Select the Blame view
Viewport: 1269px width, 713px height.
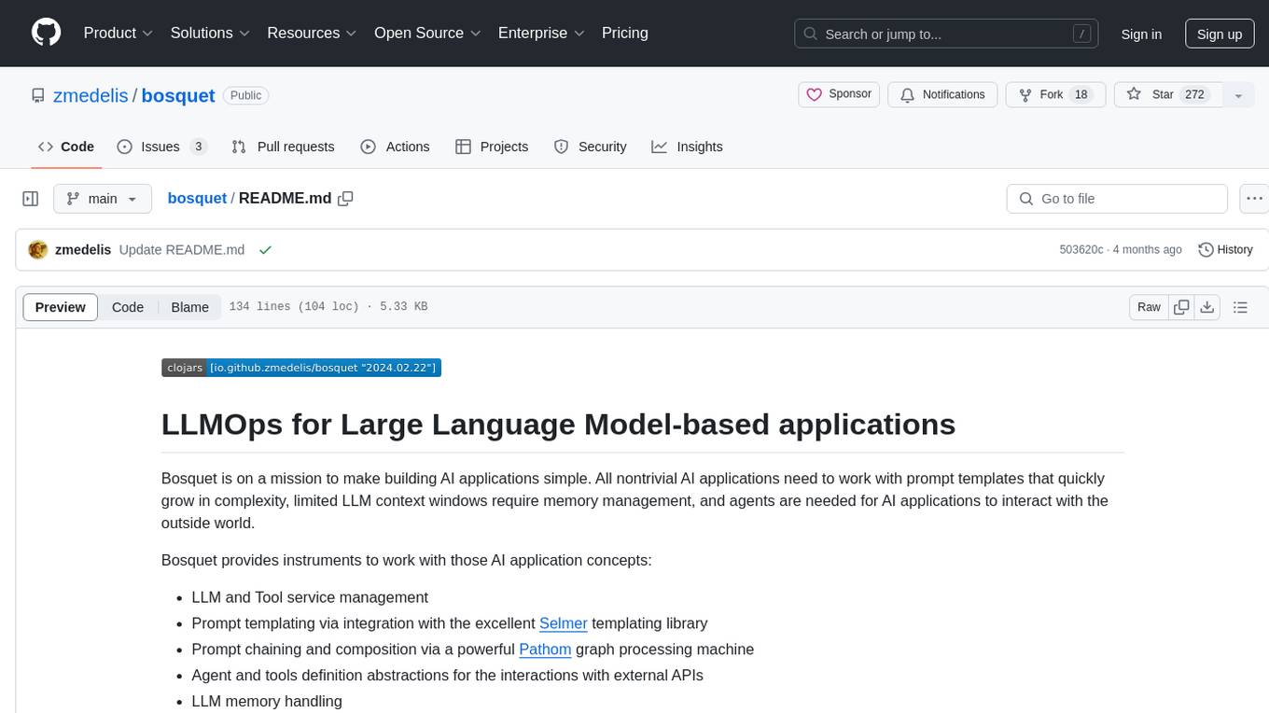(x=190, y=307)
